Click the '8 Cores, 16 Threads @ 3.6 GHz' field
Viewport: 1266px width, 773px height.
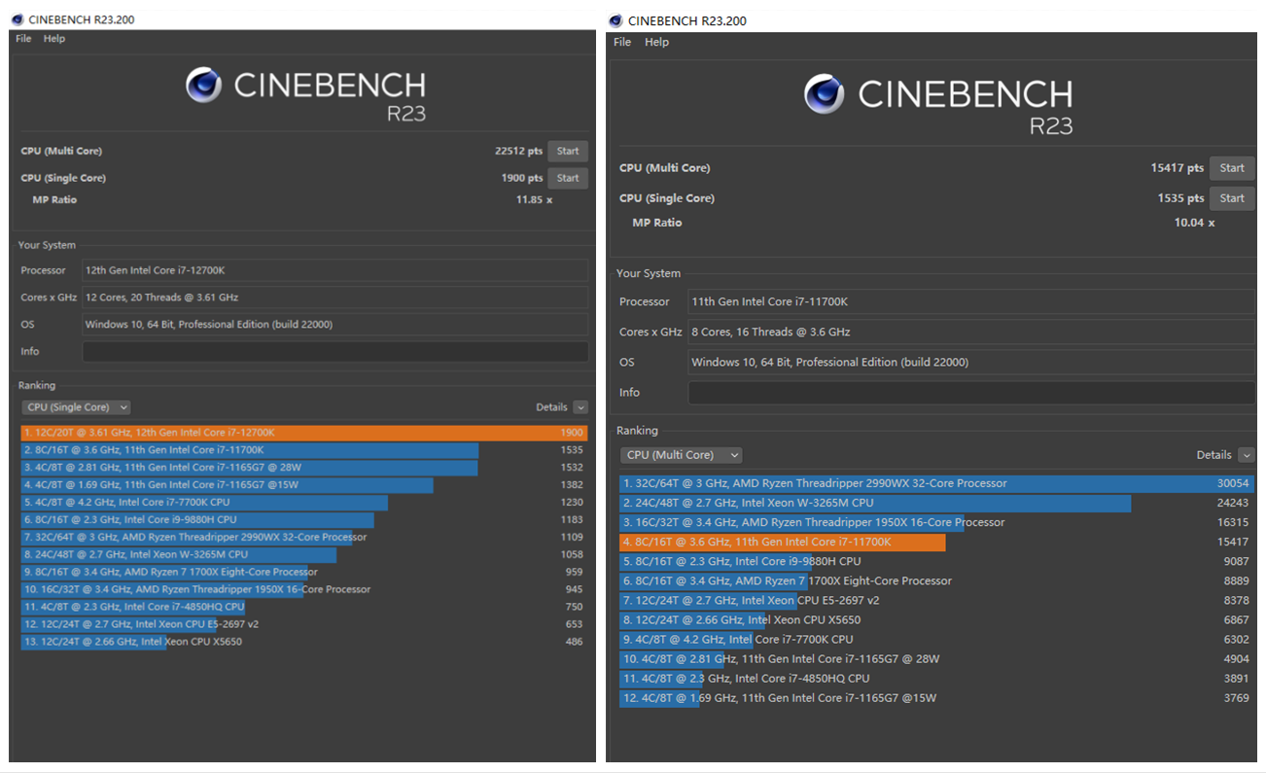click(971, 332)
